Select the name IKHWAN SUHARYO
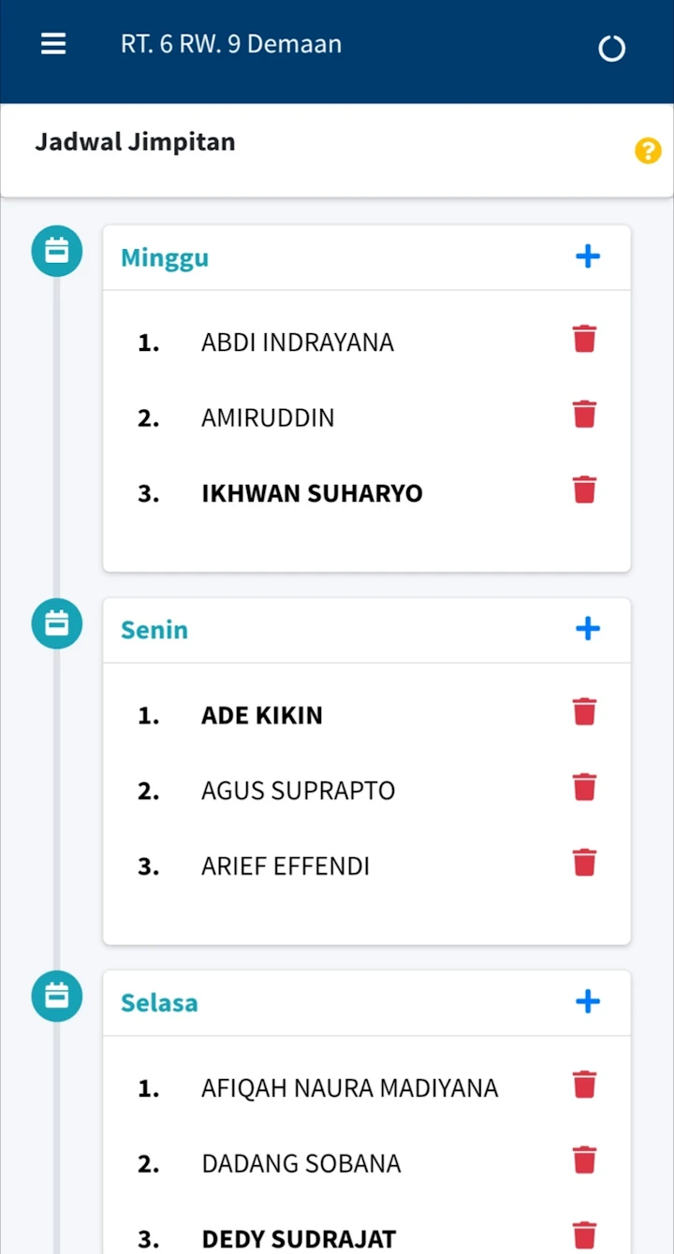This screenshot has height=1254, width=674. (312, 493)
